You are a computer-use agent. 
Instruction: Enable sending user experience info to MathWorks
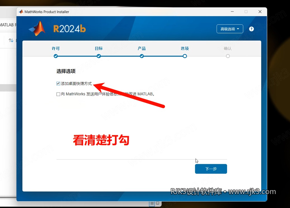[x=58, y=94]
